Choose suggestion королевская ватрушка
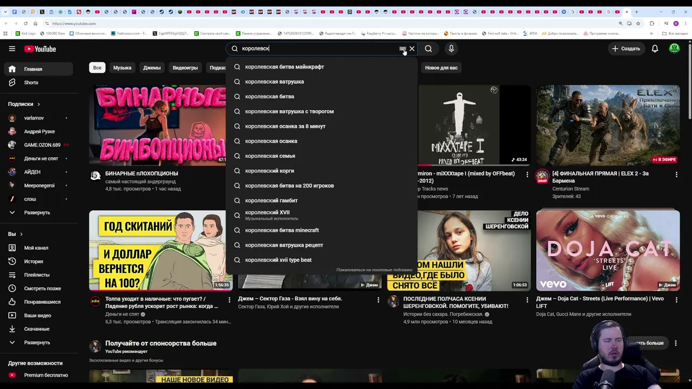The image size is (692, 389). [x=322, y=82]
